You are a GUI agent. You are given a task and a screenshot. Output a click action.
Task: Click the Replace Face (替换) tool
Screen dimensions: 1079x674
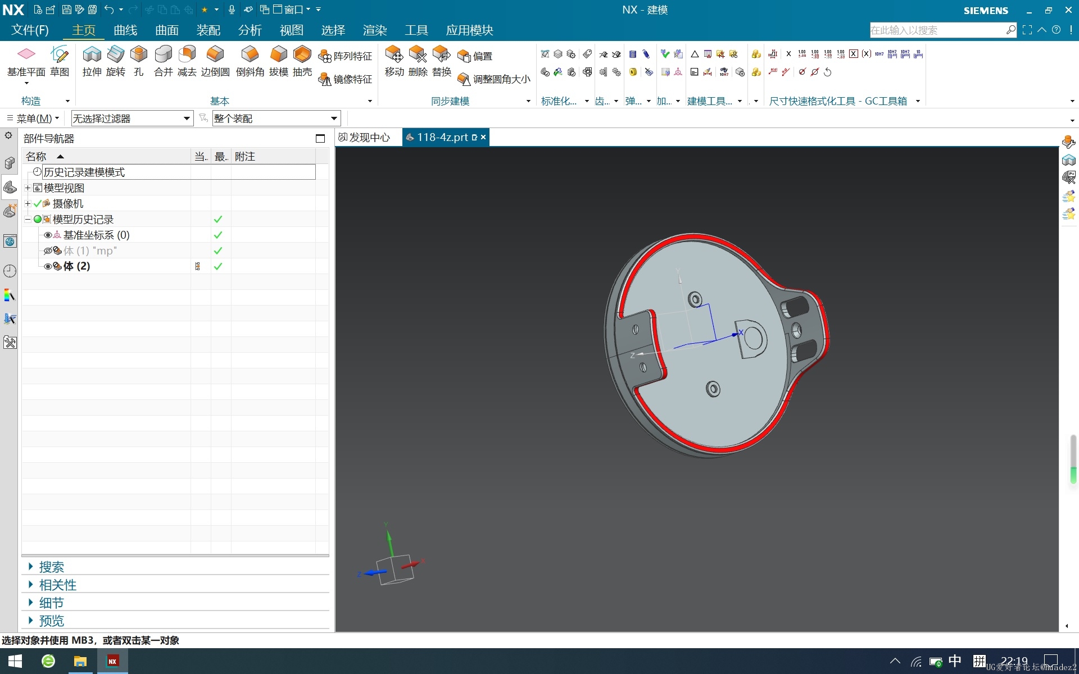click(x=442, y=61)
